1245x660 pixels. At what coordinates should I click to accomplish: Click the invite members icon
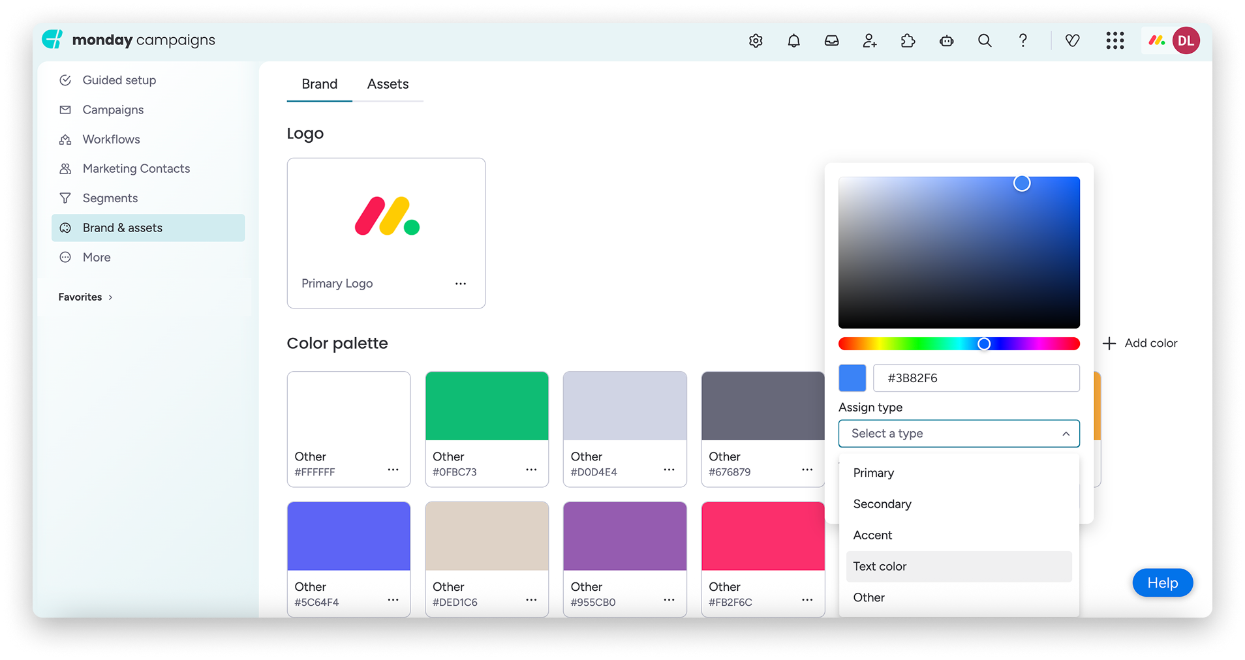(x=870, y=40)
